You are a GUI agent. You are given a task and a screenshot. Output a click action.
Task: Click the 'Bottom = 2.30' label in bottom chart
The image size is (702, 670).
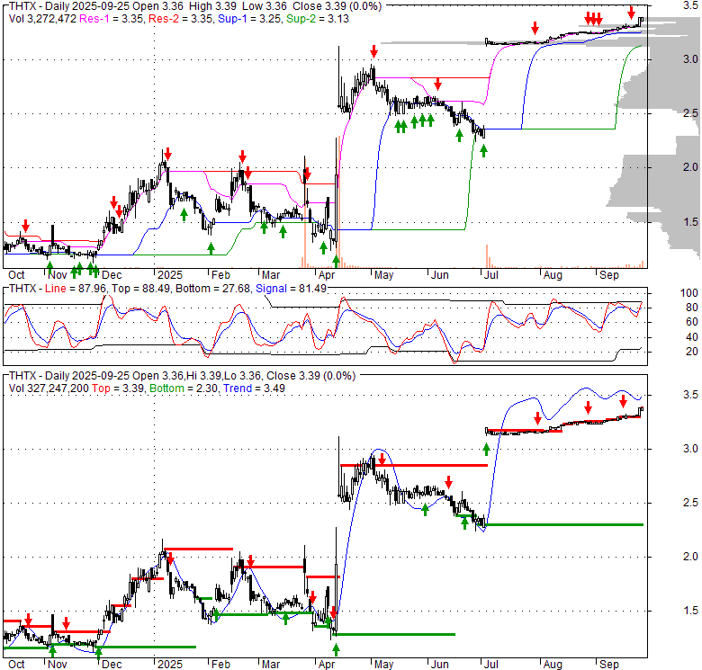pos(184,389)
